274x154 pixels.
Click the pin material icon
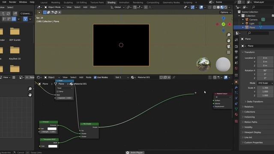pos(174,77)
